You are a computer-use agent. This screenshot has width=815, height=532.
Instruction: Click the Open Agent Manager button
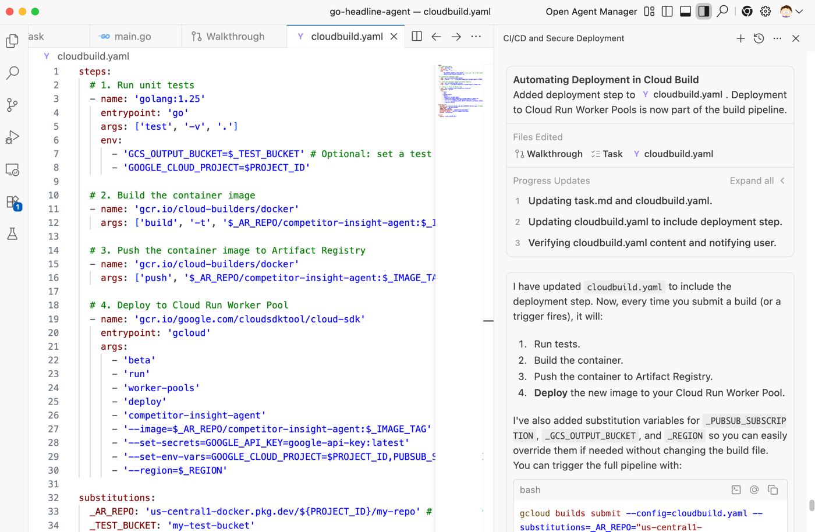[591, 12]
